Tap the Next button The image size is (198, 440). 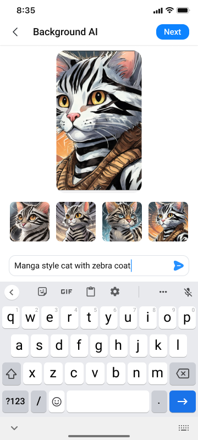173,32
